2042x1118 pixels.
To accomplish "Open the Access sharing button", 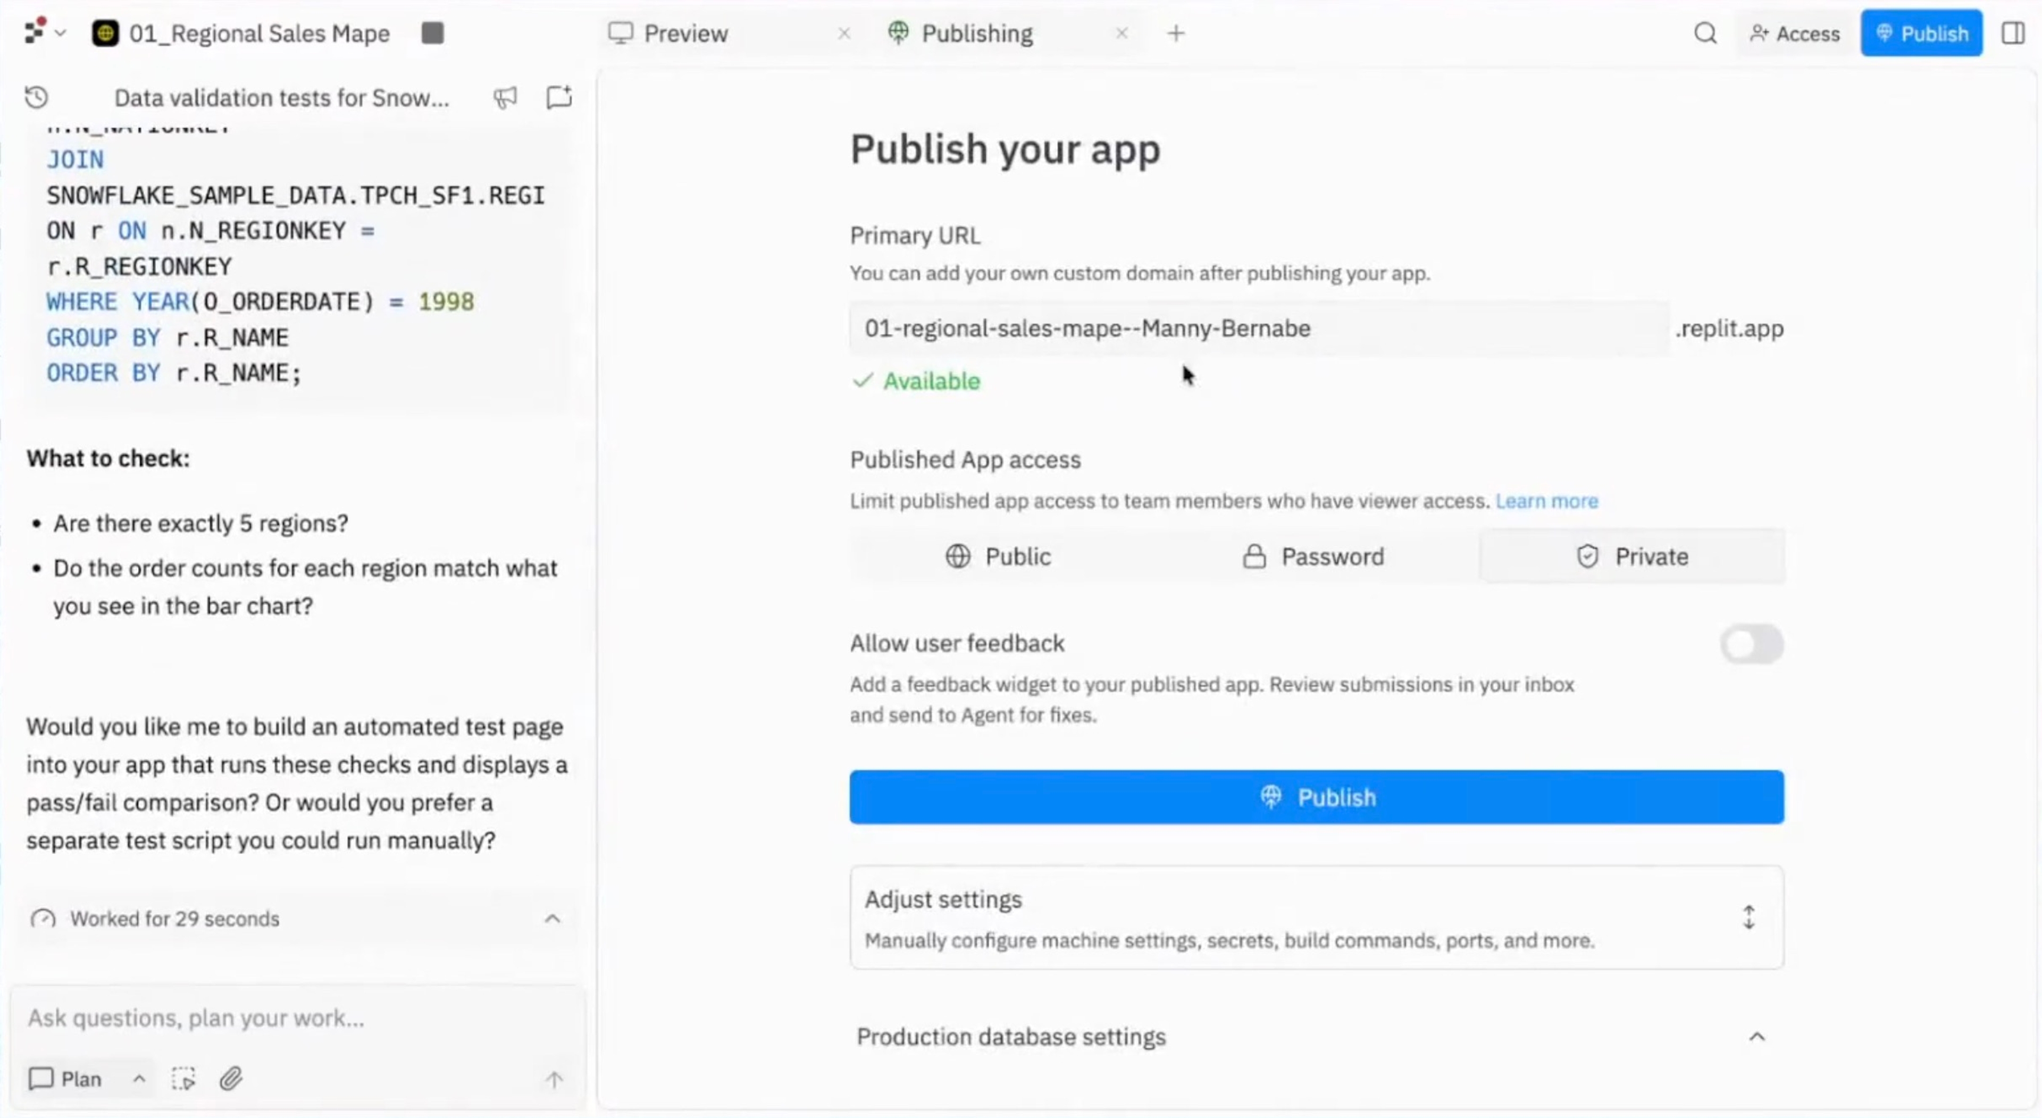I will click(x=1795, y=33).
